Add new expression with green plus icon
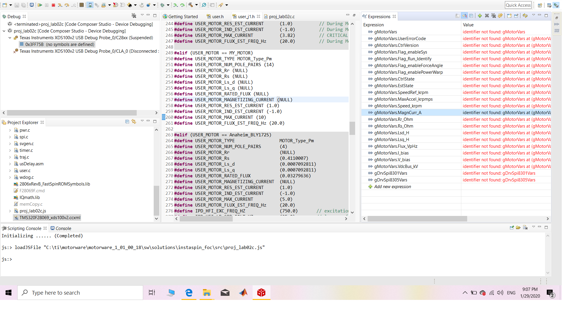Viewport: 562px width, 316px height. pyautogui.click(x=480, y=16)
